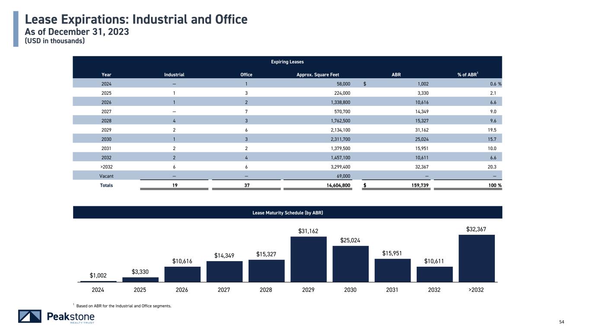Click the Peakstone logo icon
This screenshot has width=590, height=332.
tap(30, 316)
